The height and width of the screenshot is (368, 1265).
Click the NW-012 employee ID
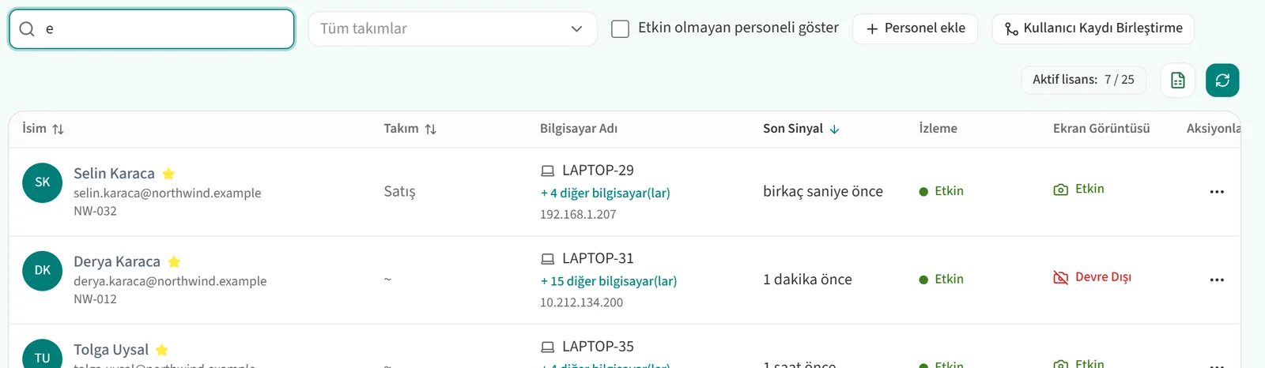[95, 299]
